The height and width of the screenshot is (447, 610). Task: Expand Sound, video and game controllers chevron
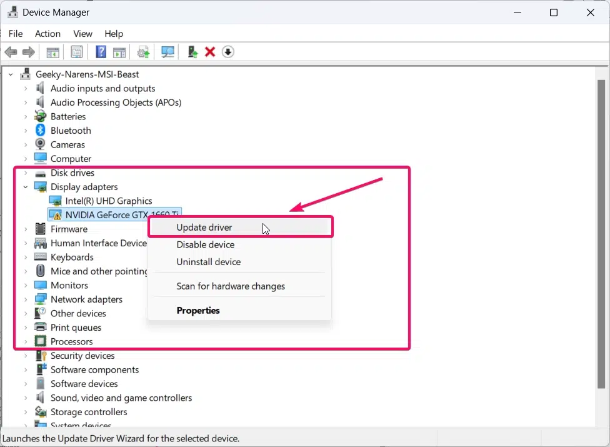point(25,398)
